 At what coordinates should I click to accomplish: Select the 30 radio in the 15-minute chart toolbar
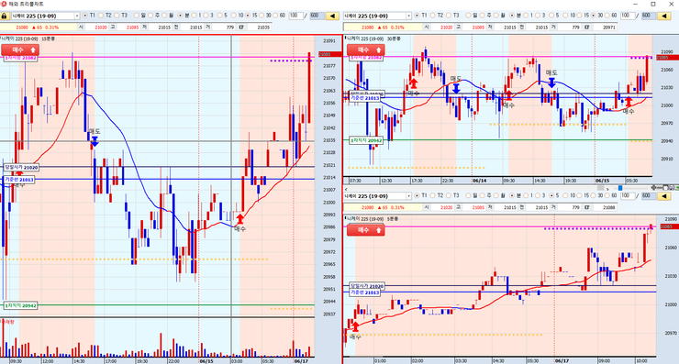(x=262, y=16)
